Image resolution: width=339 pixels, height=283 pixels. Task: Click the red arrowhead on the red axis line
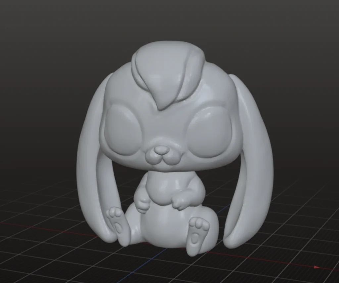tap(317, 267)
